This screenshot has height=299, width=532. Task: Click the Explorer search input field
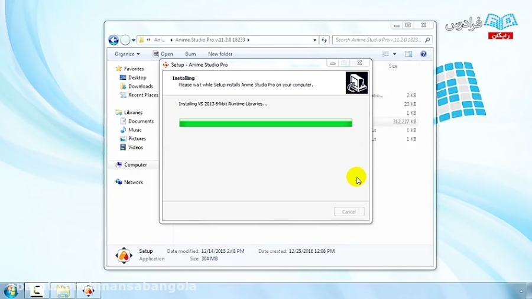[x=378, y=40]
